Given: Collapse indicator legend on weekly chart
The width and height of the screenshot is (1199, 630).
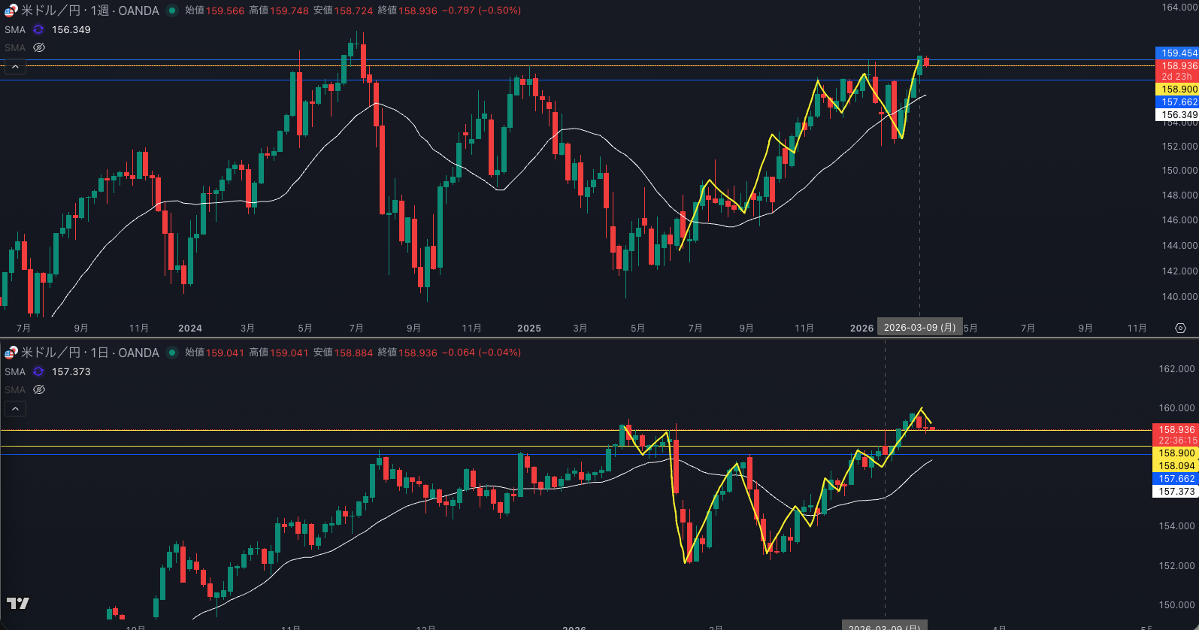Looking at the screenshot, I should (15, 67).
